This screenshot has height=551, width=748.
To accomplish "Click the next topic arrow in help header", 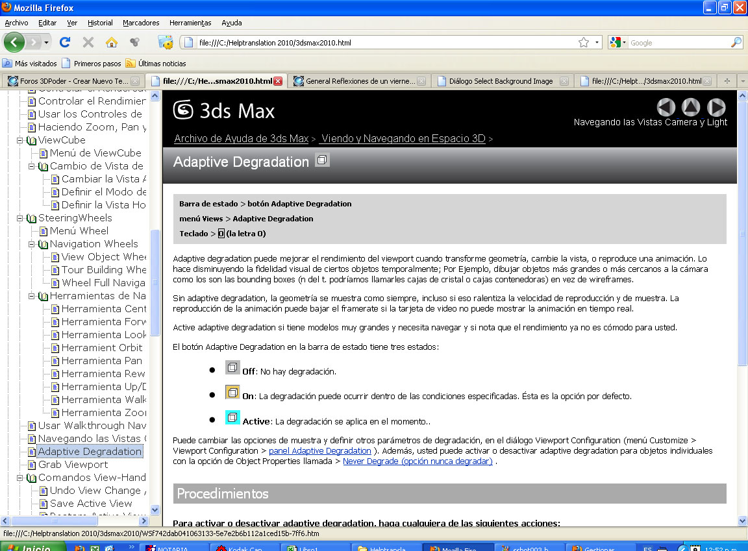I will click(716, 107).
